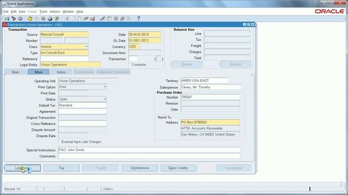Switch to the Notes tab

(x=61, y=72)
